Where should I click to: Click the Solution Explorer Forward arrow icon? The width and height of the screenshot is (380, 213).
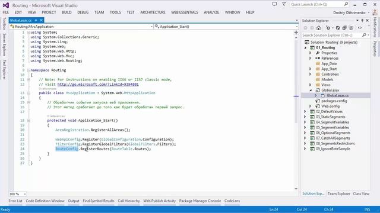tap(312, 28)
